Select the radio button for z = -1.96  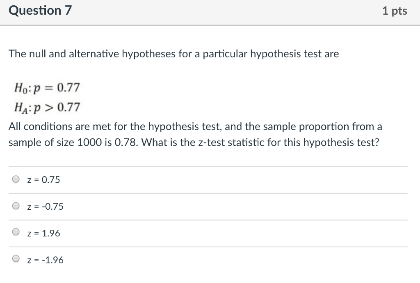(16, 258)
